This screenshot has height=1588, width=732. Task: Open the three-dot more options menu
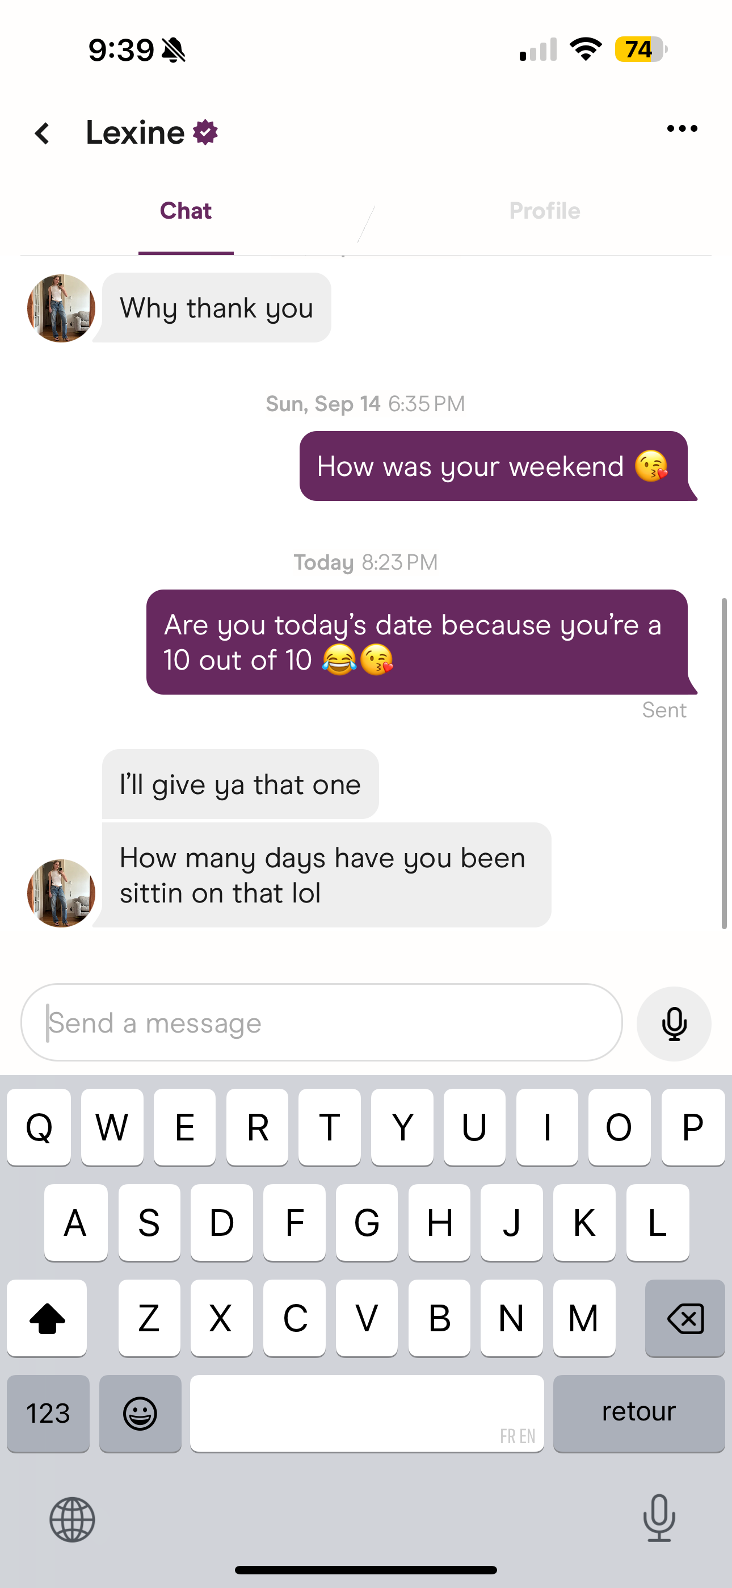pos(682,128)
